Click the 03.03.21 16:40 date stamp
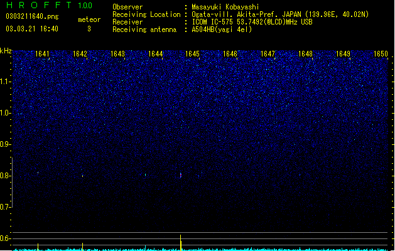This screenshot has height=251, width=395. pyautogui.click(x=32, y=29)
